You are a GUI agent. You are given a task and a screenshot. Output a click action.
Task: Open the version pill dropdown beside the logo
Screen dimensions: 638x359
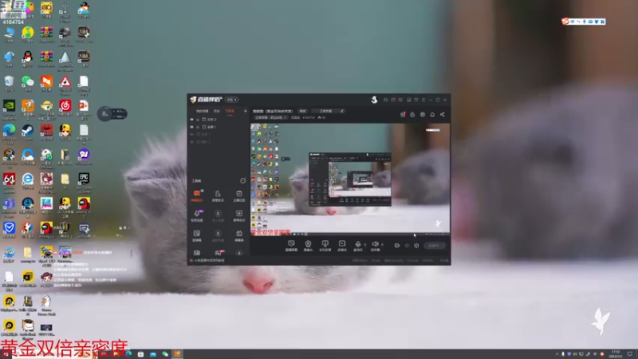click(231, 100)
